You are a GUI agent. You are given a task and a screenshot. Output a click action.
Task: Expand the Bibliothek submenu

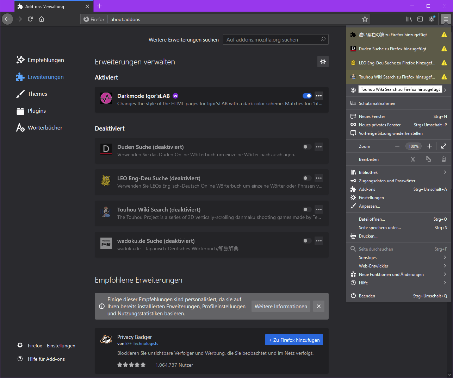399,172
